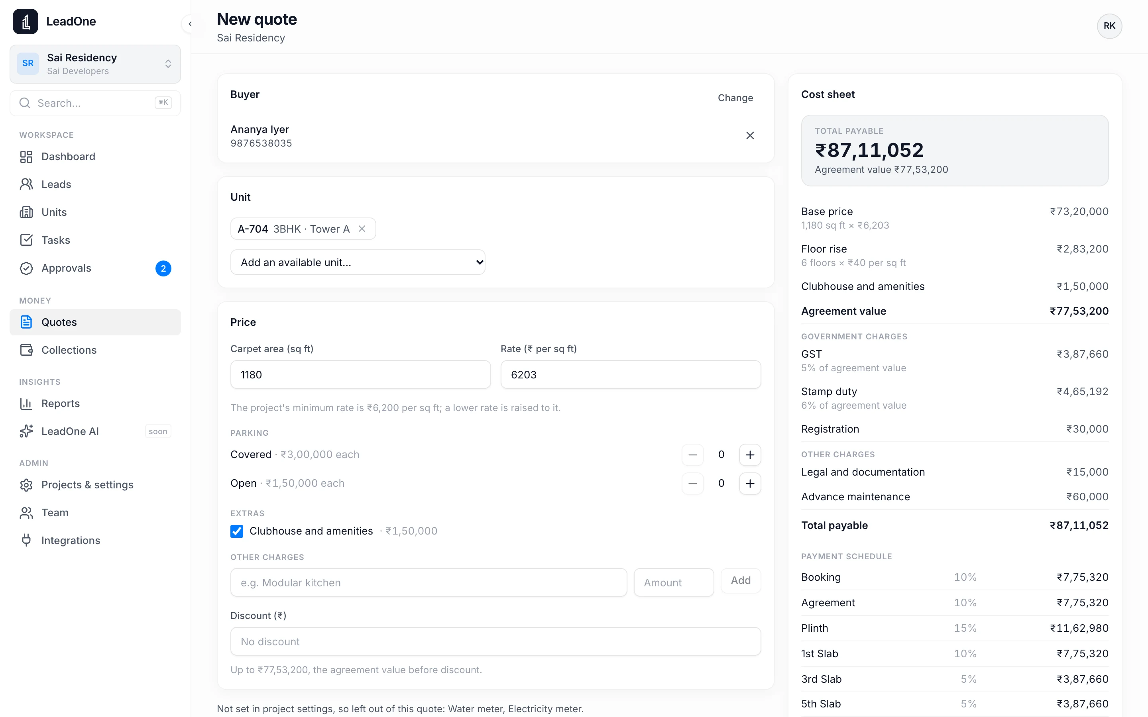
Task: Click the Approvals count badge 2
Action: pyautogui.click(x=163, y=268)
